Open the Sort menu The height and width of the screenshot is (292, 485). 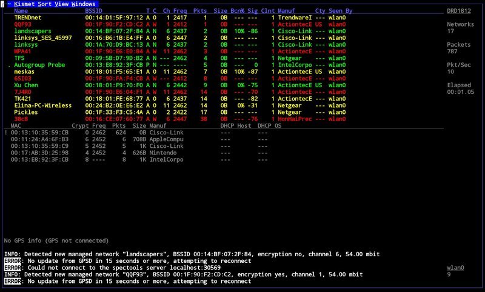pos(44,4)
